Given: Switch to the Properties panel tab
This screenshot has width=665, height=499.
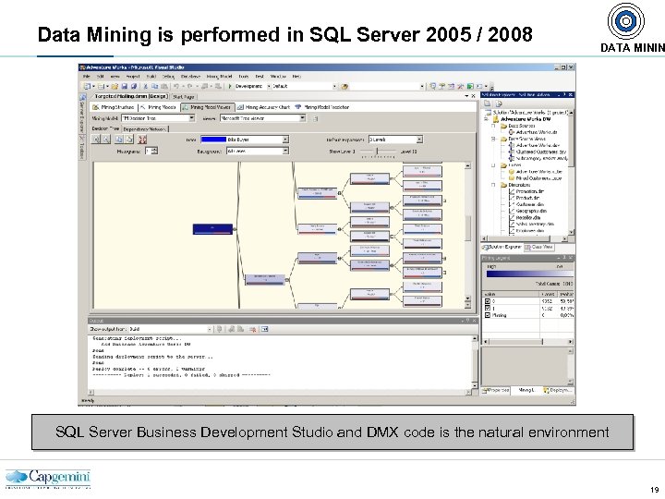Looking at the screenshot, I should pyautogui.click(x=495, y=390).
